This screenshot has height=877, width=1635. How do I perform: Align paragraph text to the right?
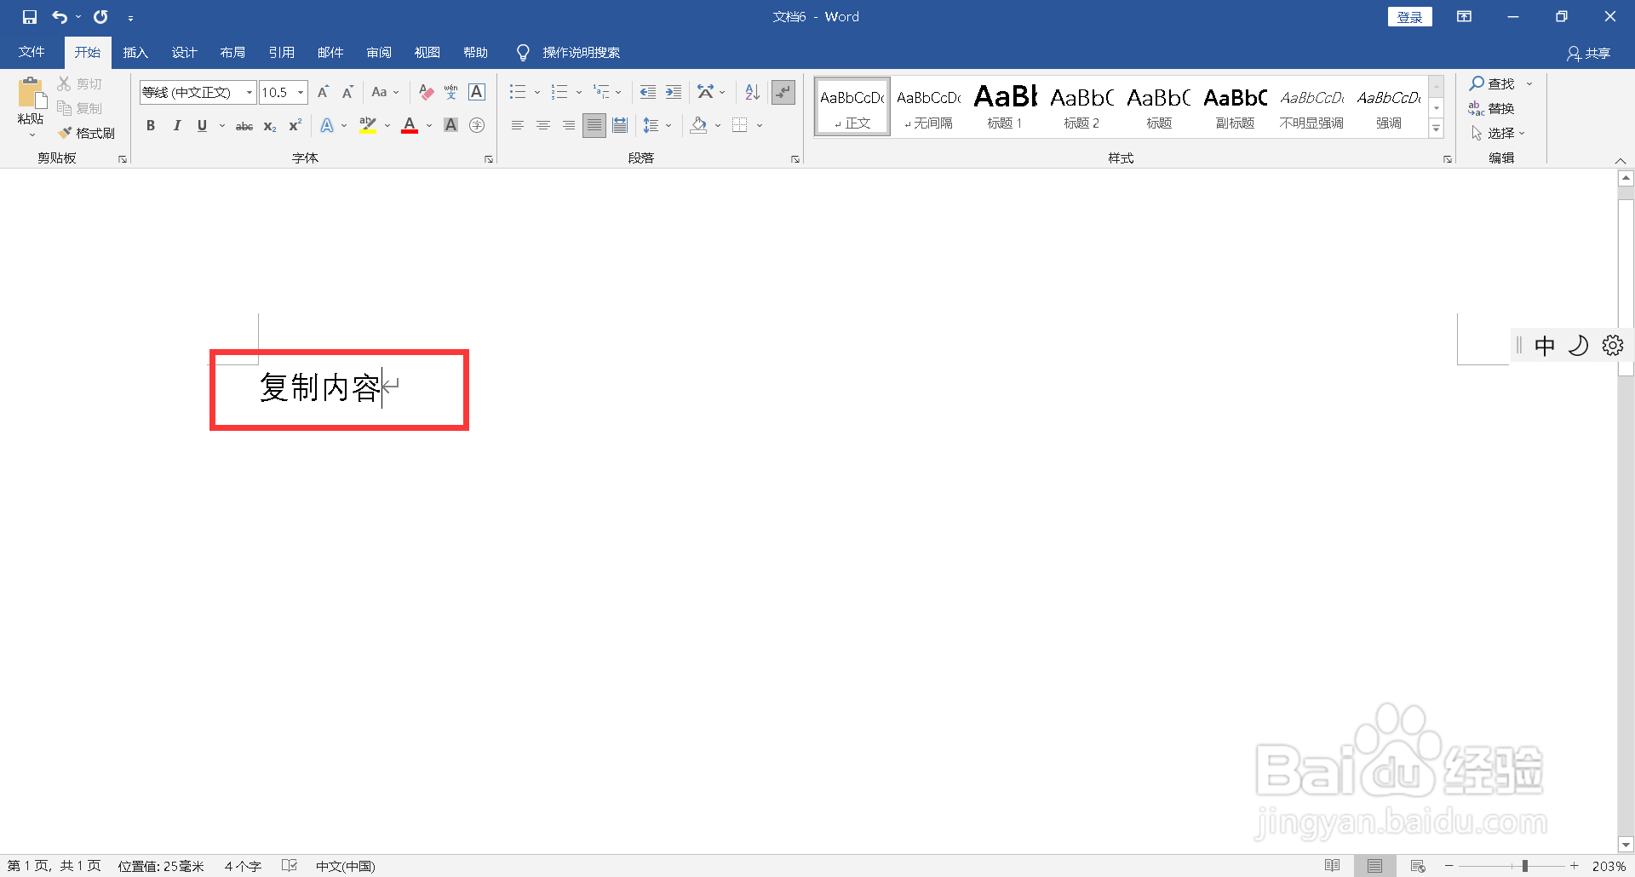point(569,126)
